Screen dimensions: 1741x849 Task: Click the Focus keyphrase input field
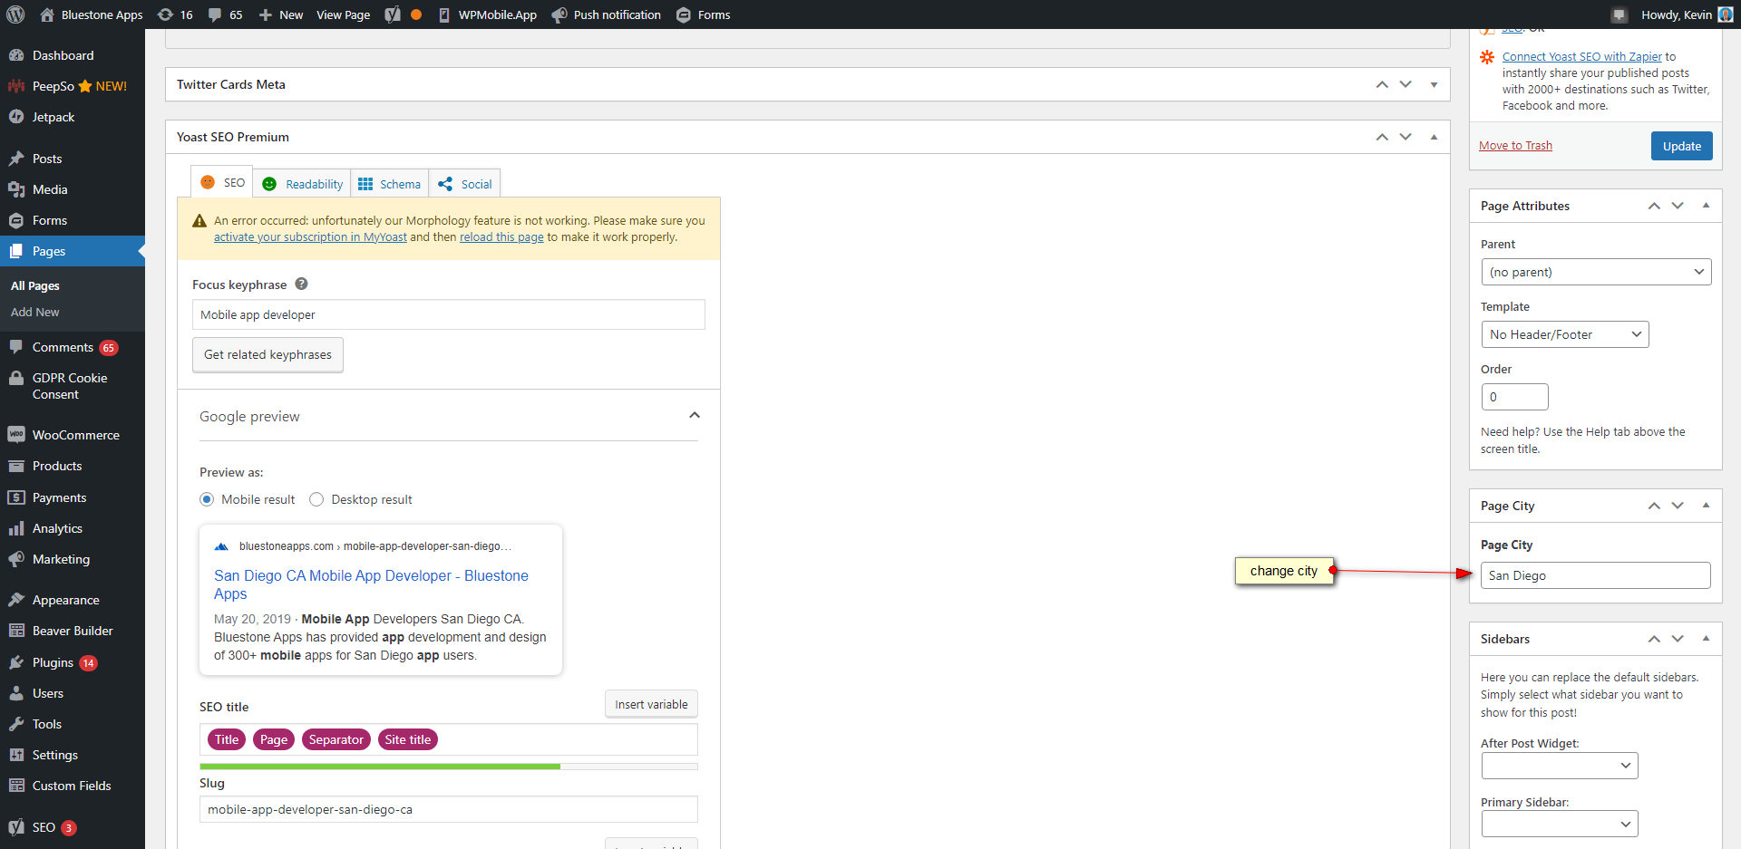449,314
